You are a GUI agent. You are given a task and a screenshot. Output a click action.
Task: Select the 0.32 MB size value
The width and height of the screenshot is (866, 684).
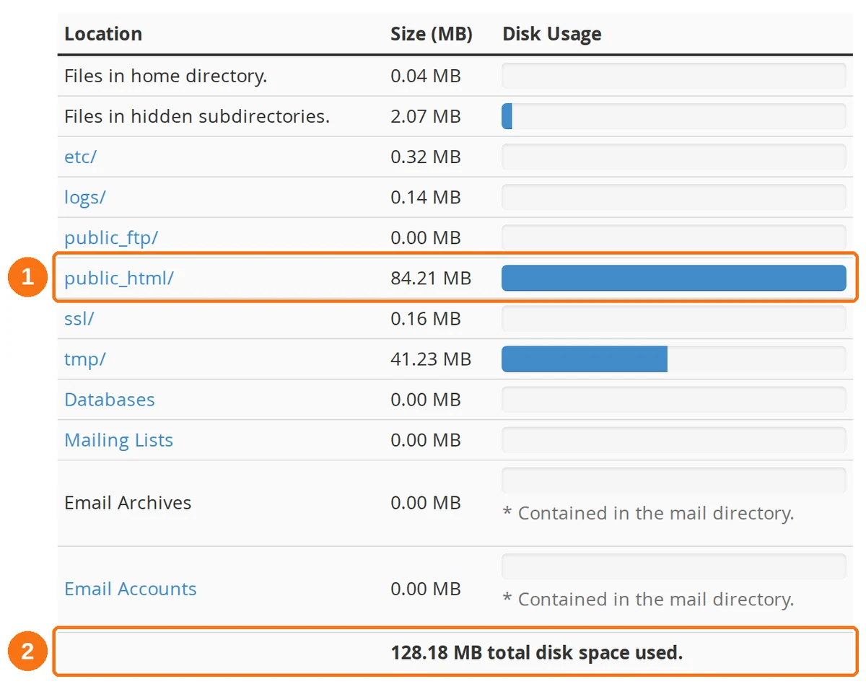tap(426, 157)
